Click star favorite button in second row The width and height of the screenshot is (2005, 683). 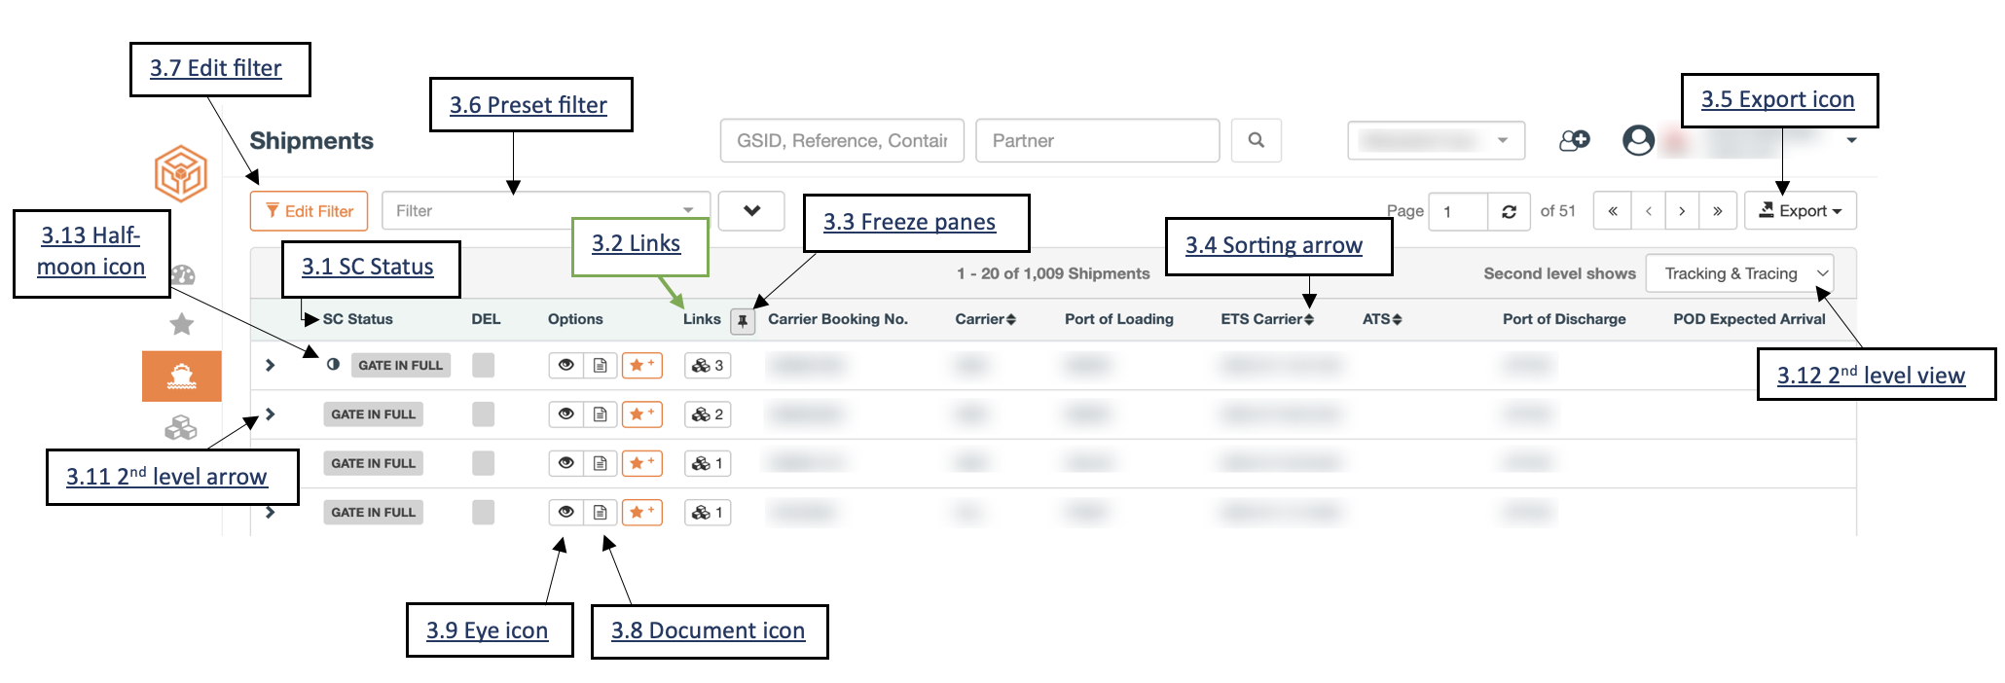642,414
